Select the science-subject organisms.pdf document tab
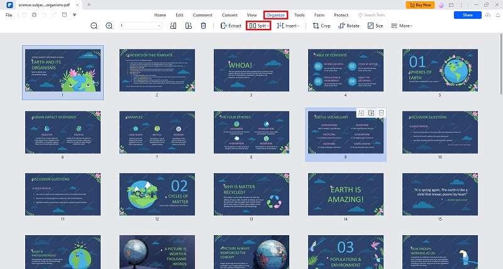Screen dimensions: 503x269 coord(44,5)
